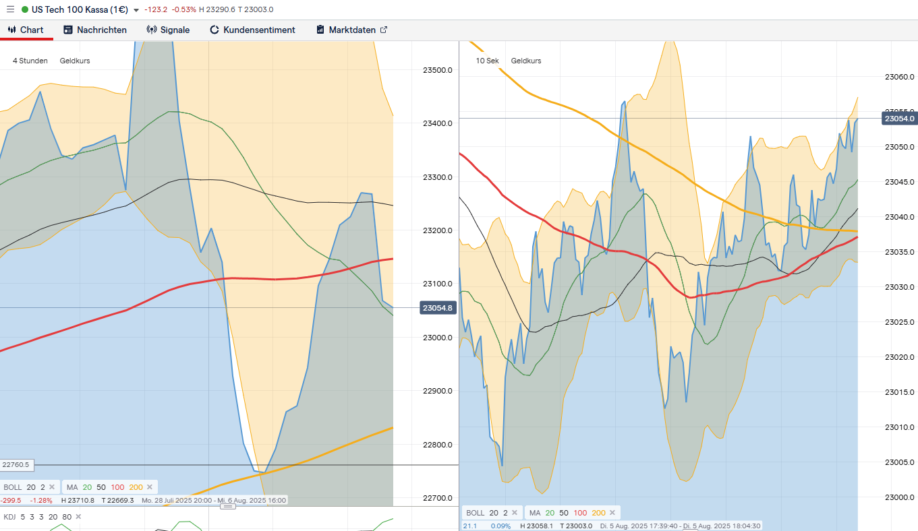Switch to the Chart tab

click(26, 30)
